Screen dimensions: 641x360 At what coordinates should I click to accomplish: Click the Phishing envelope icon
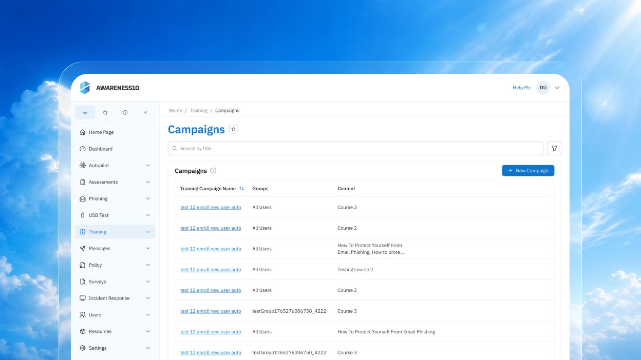(x=83, y=198)
